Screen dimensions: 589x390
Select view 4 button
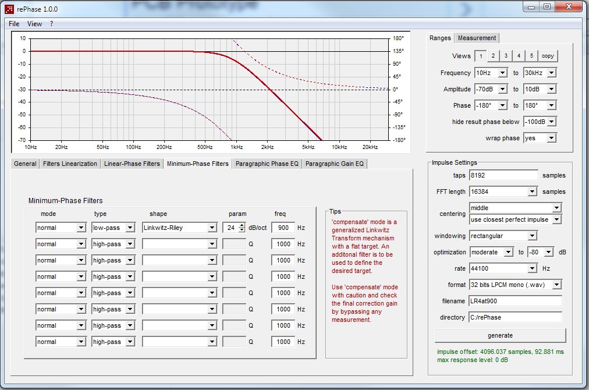click(x=519, y=56)
